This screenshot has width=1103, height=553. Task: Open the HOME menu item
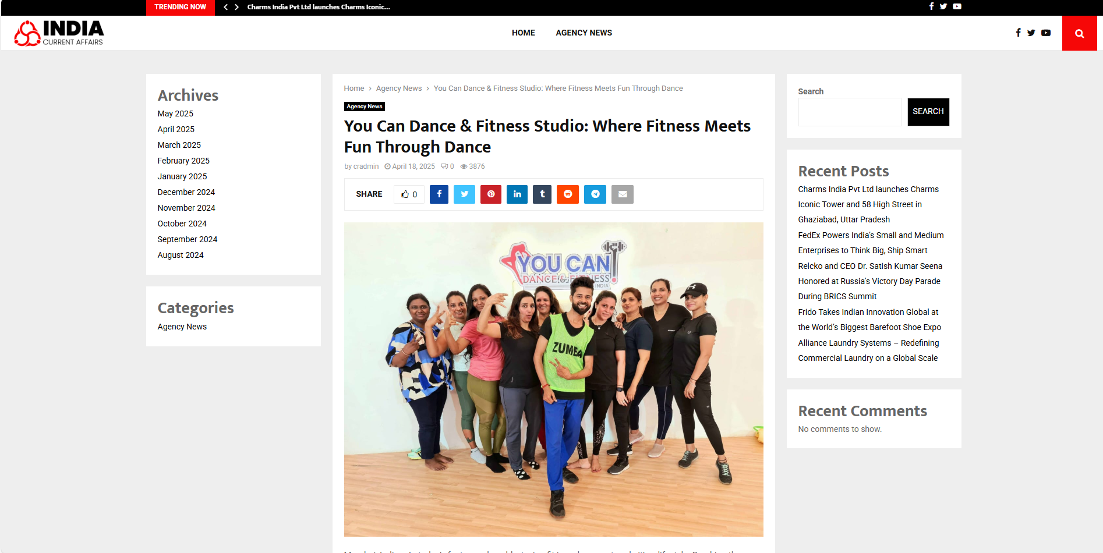(x=524, y=33)
